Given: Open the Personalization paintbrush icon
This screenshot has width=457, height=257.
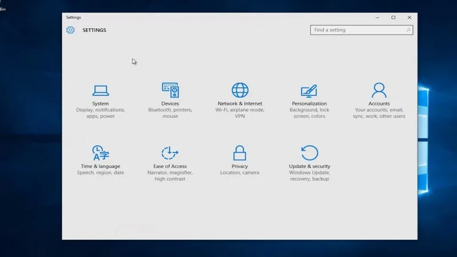Looking at the screenshot, I should (x=309, y=91).
